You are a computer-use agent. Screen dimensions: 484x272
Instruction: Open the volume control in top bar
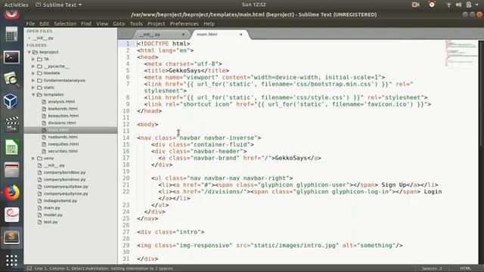click(459, 5)
